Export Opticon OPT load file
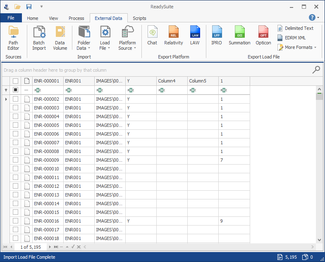The width and height of the screenshot is (325, 262). (x=263, y=35)
